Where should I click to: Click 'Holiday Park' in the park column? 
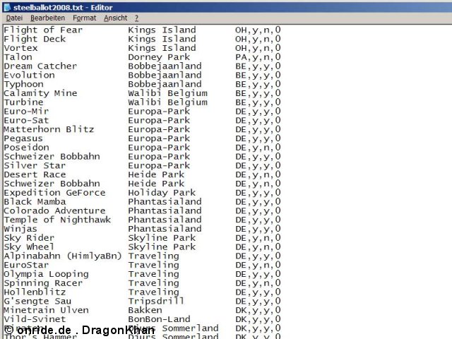tap(162, 193)
